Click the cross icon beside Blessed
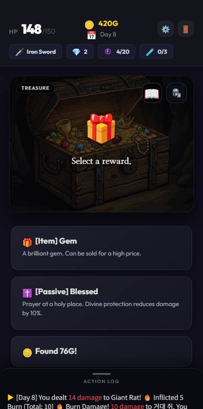This screenshot has height=409, width=203. (x=27, y=293)
